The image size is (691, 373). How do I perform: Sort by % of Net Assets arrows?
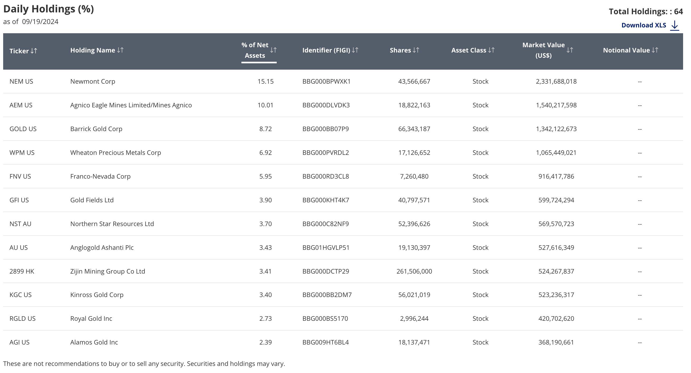[x=273, y=50]
